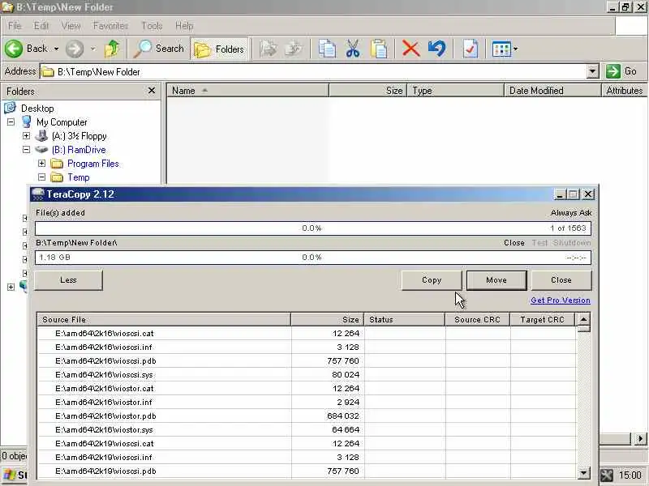Open the Edit menu
This screenshot has width=649, height=486.
coord(41,26)
